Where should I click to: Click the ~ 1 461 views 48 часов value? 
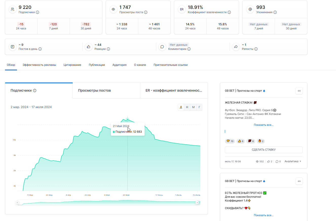coord(154,24)
